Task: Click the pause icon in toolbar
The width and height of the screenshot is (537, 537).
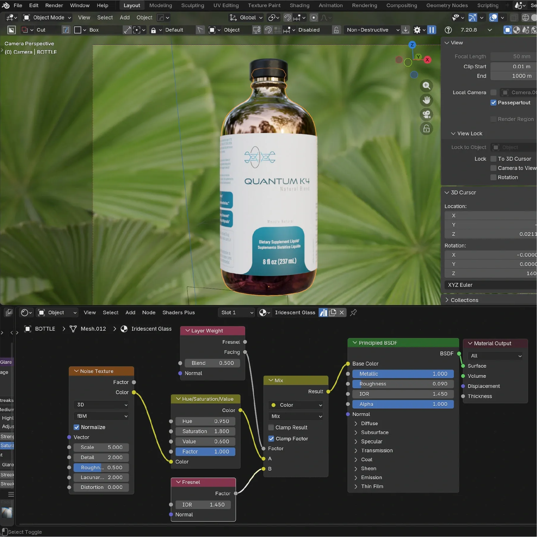Action: tap(431, 30)
